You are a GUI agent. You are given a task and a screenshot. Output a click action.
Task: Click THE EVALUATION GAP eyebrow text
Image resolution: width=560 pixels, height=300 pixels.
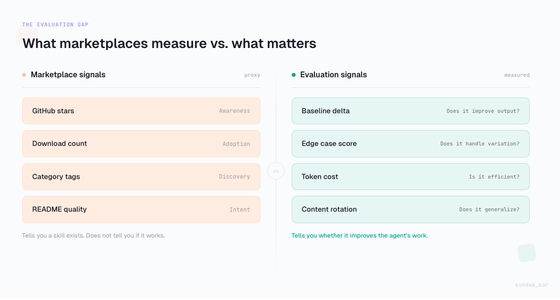(55, 25)
